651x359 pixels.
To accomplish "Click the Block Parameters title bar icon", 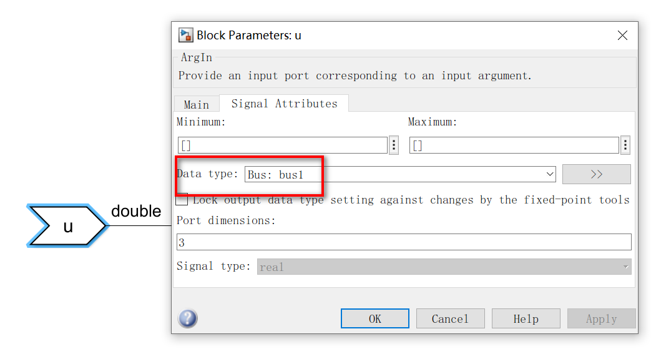I will click(x=185, y=35).
